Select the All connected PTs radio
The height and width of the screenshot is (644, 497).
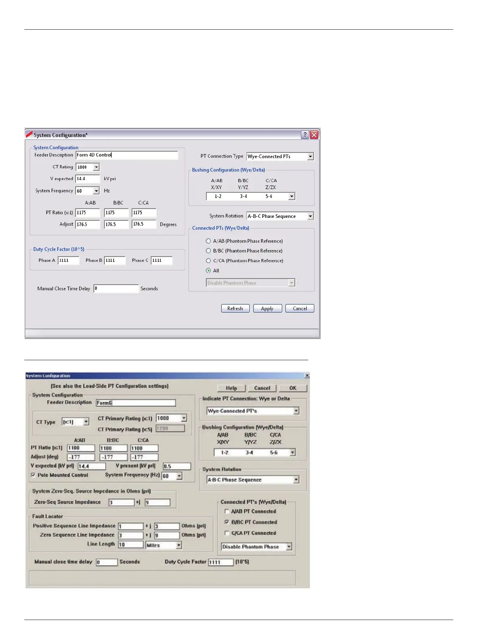pos(208,271)
